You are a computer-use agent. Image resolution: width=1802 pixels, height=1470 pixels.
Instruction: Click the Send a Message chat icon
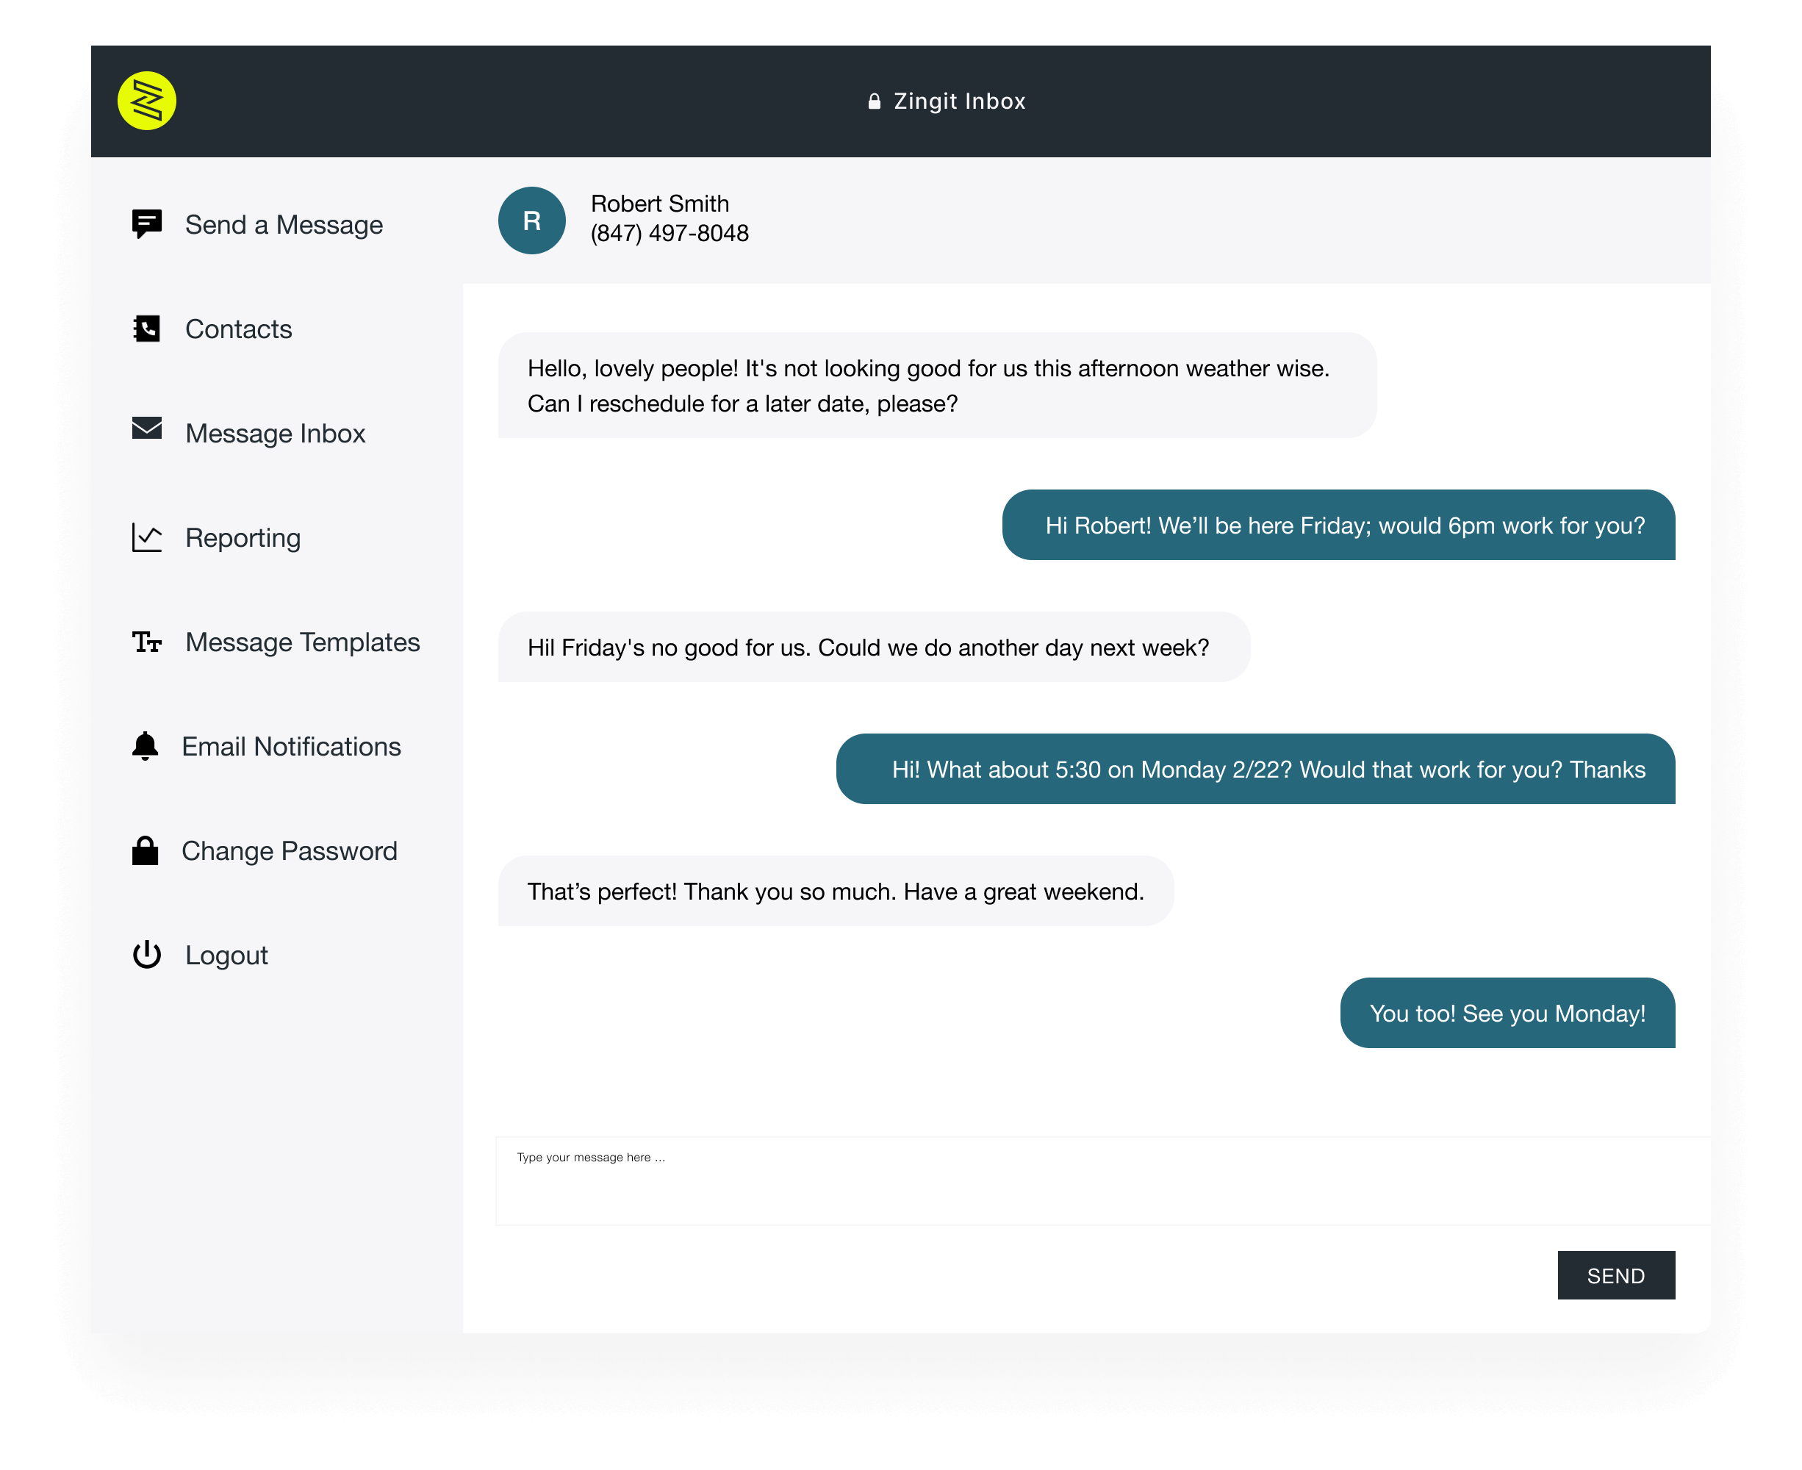click(146, 223)
